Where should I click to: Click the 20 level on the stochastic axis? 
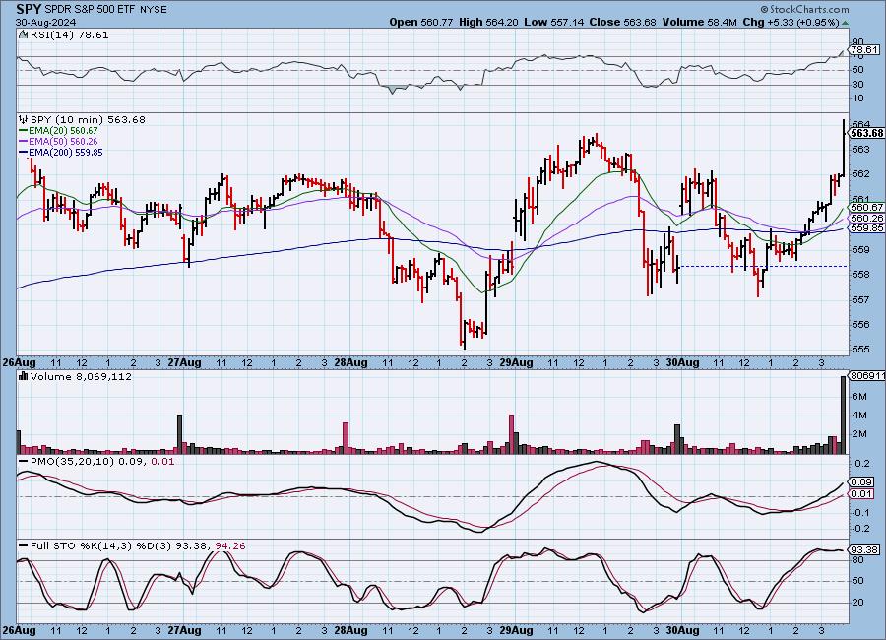[x=857, y=603]
